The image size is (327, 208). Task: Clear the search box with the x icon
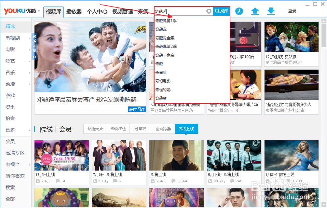point(209,11)
